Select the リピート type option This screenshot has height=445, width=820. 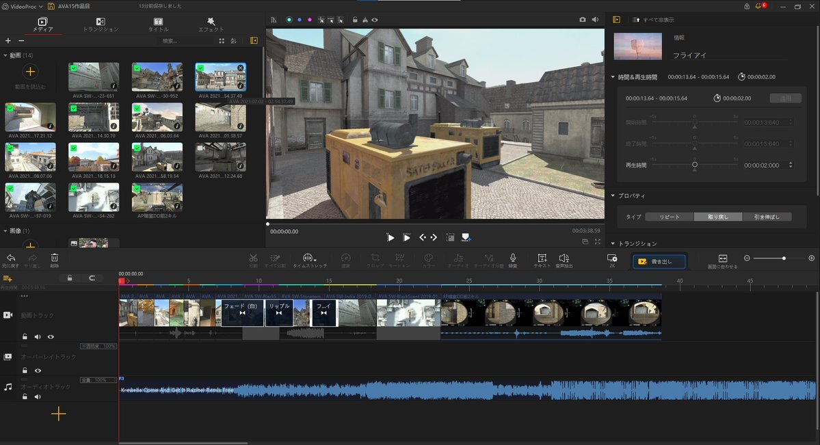point(670,217)
